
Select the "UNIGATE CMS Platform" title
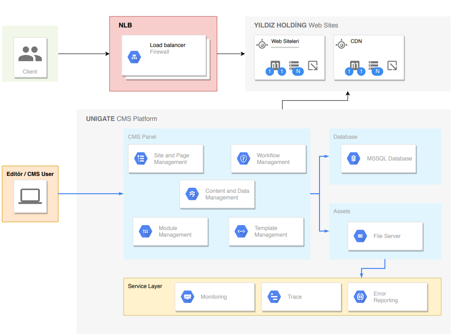tap(122, 119)
